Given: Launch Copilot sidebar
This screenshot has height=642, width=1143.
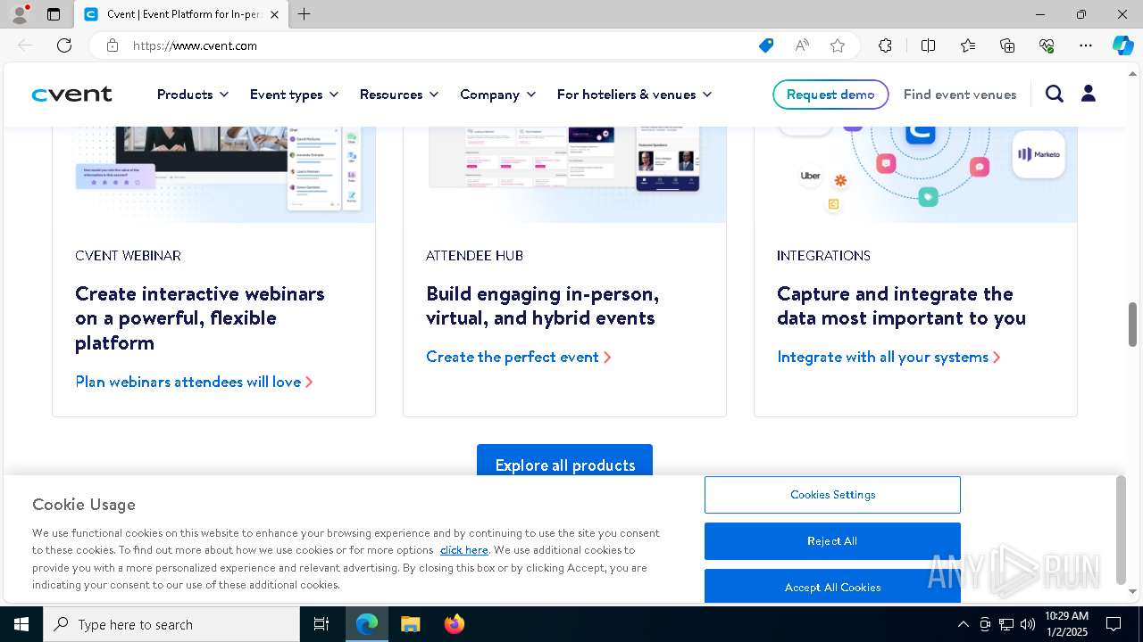Looking at the screenshot, I should tap(1122, 45).
